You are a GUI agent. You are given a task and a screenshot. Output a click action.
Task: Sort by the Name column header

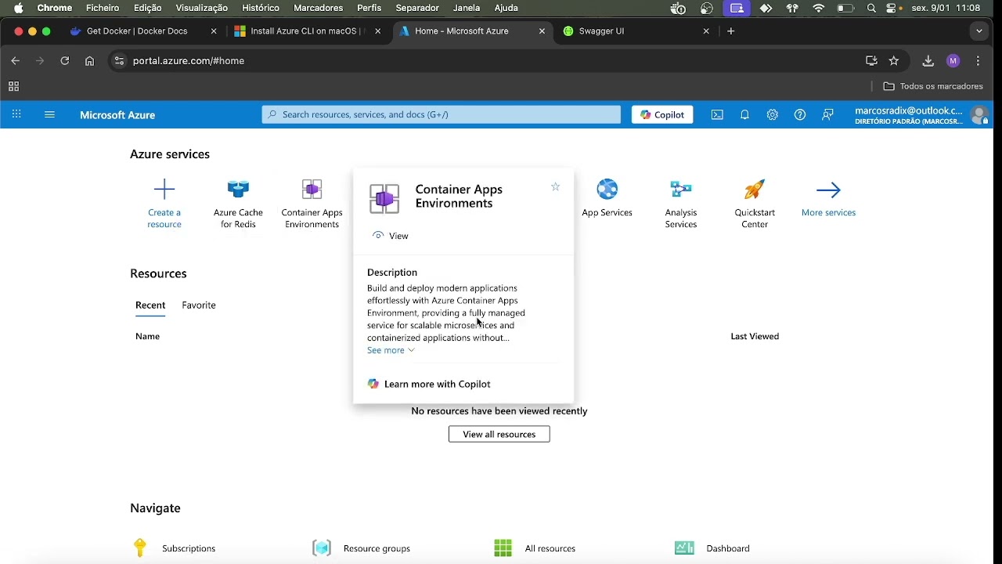[x=147, y=336]
